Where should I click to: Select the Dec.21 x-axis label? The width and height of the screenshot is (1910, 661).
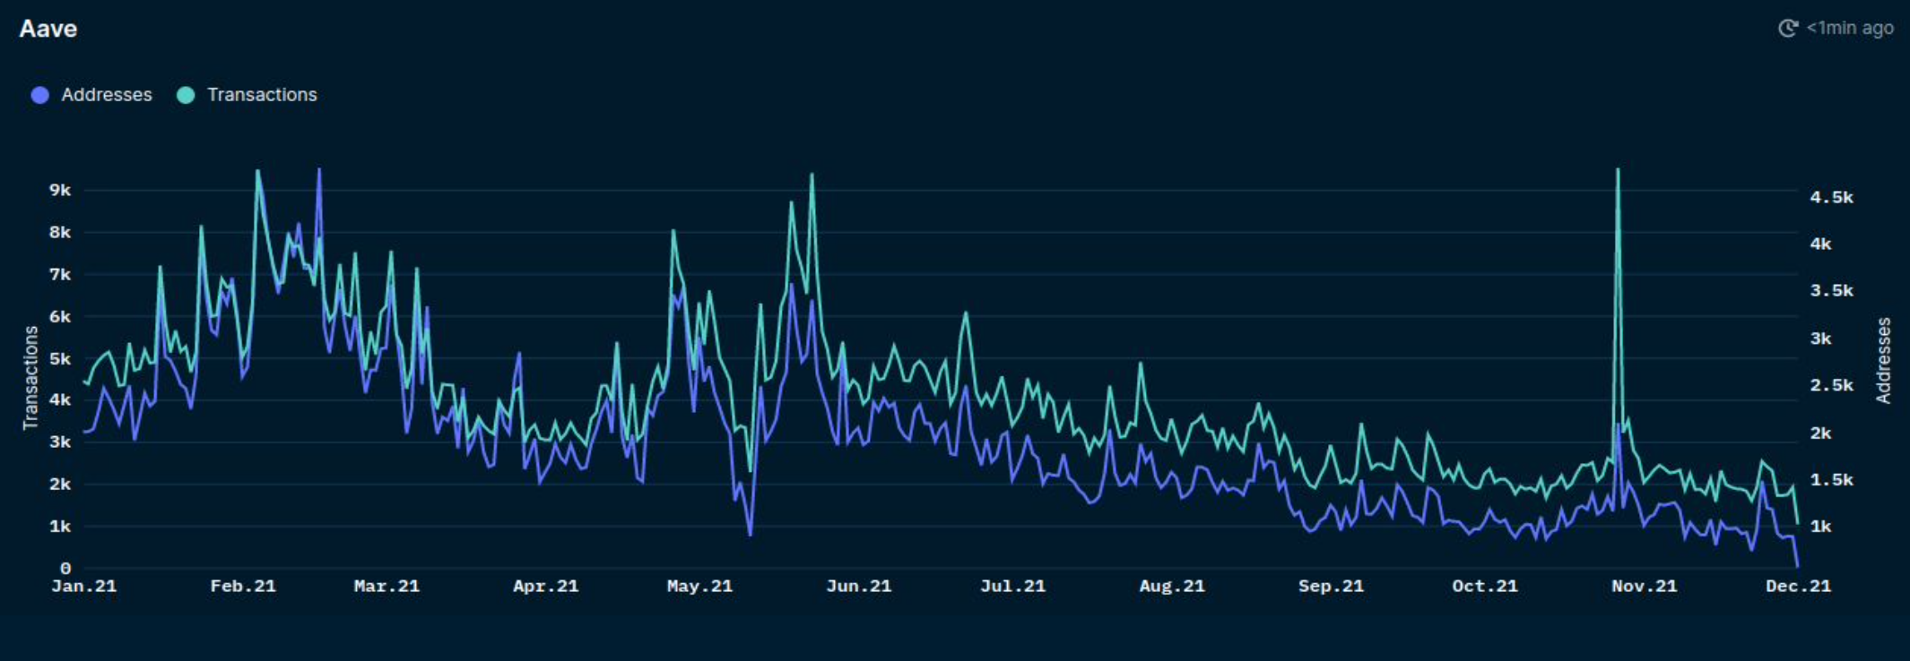[1798, 586]
